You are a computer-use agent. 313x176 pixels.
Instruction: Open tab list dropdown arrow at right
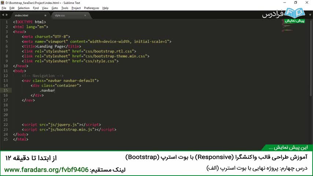pos(310,15)
